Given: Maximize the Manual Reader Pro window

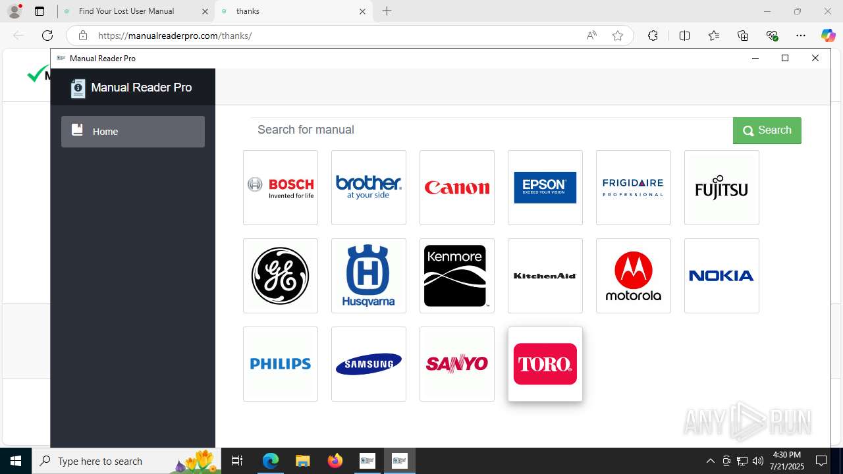Looking at the screenshot, I should click(x=785, y=58).
